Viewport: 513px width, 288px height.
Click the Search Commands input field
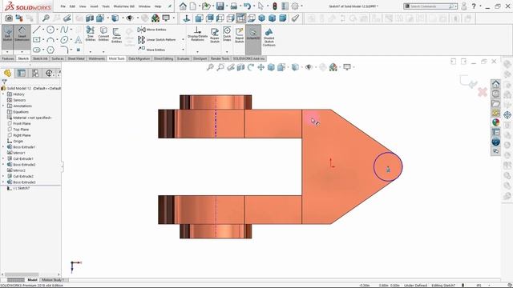tap(430, 6)
